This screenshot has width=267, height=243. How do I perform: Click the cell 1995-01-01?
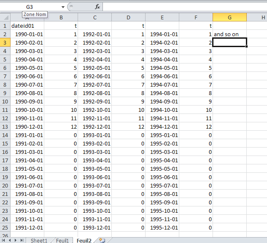(x=162, y=135)
